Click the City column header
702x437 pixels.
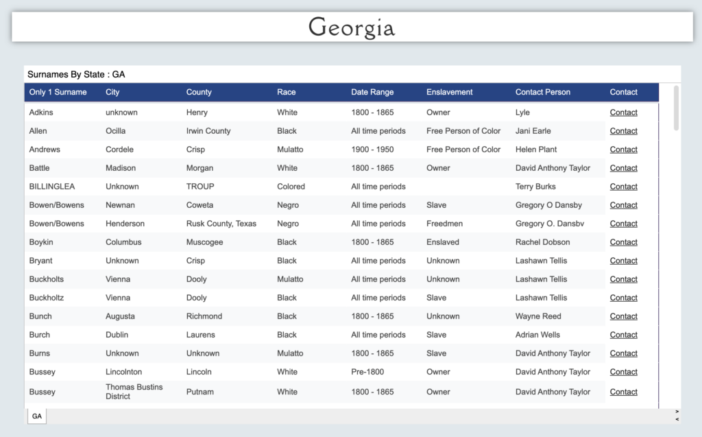tap(112, 92)
